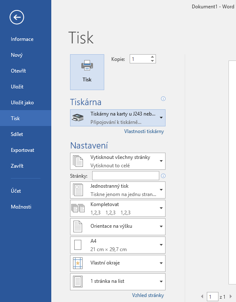Expand Vytisknout všechny stránky dropdown
Viewport: 236px width, 302px height.
pos(118,161)
